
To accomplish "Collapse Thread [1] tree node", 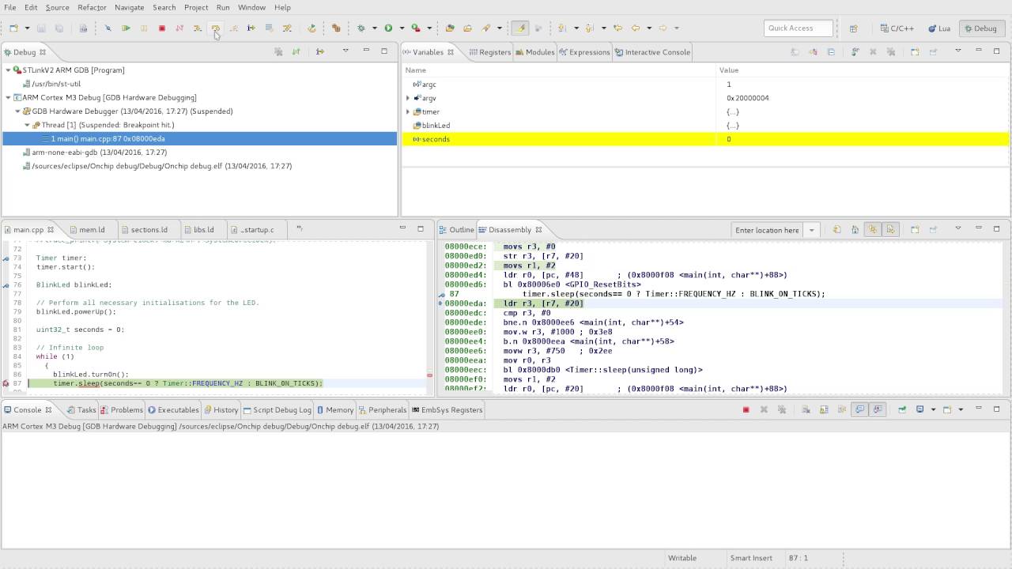I will [27, 125].
